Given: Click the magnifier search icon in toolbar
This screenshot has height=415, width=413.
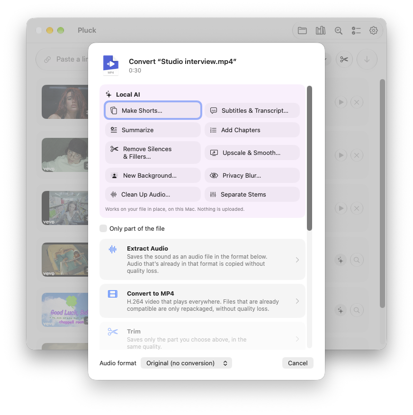Looking at the screenshot, I should click(338, 31).
